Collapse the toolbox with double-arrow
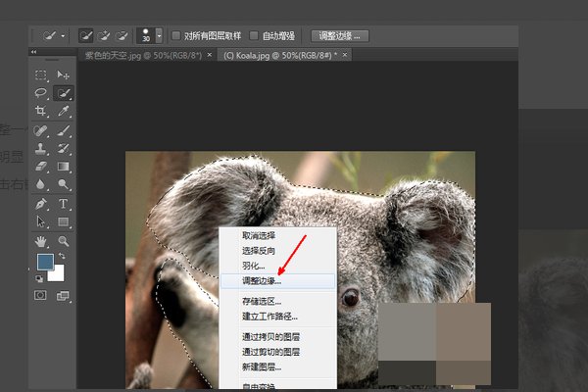588x392 pixels. (33, 52)
